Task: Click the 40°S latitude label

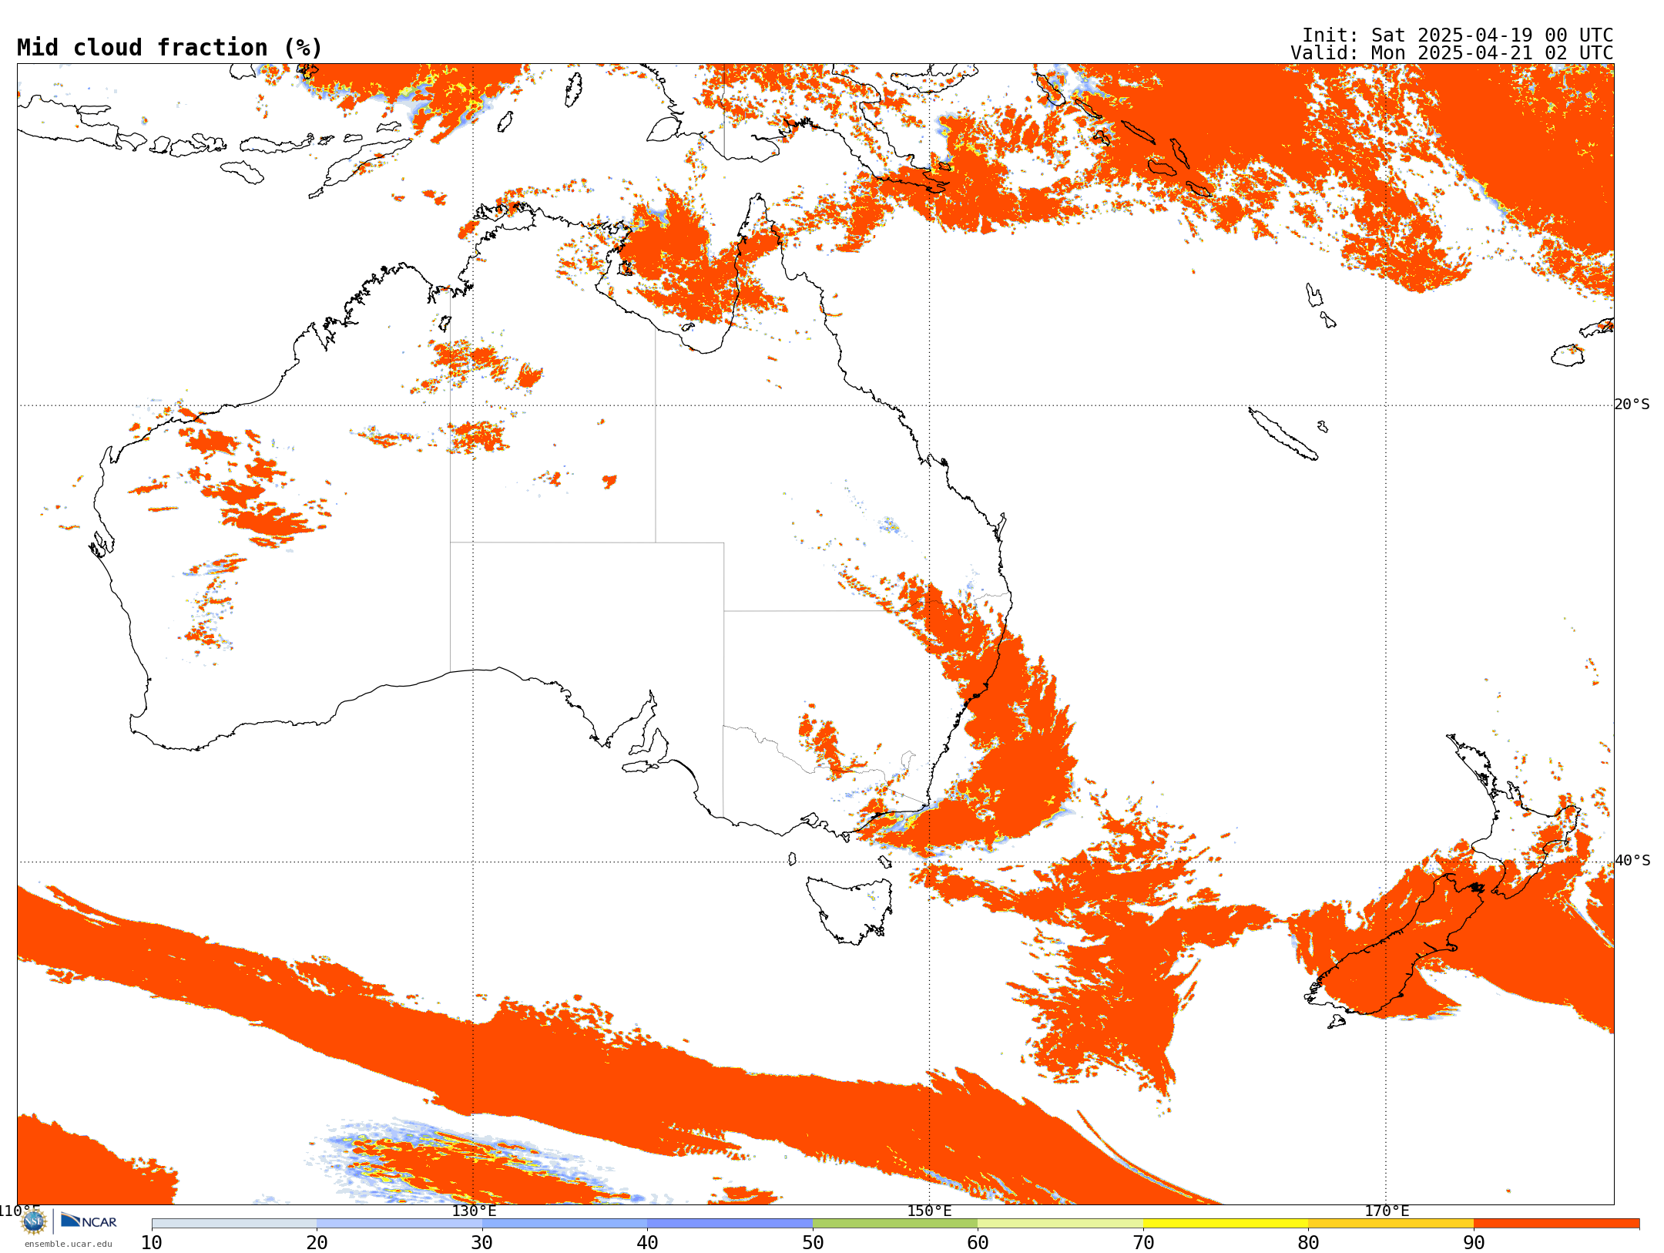Action: coord(1632,861)
